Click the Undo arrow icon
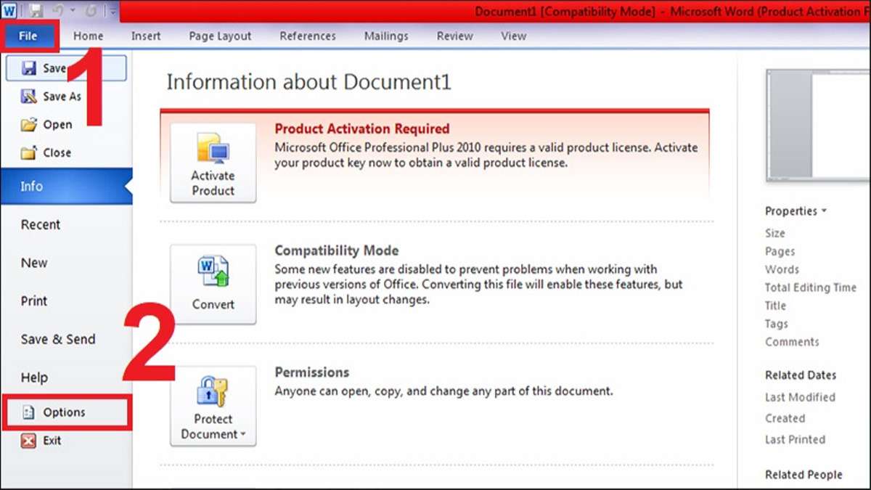 tap(58, 10)
